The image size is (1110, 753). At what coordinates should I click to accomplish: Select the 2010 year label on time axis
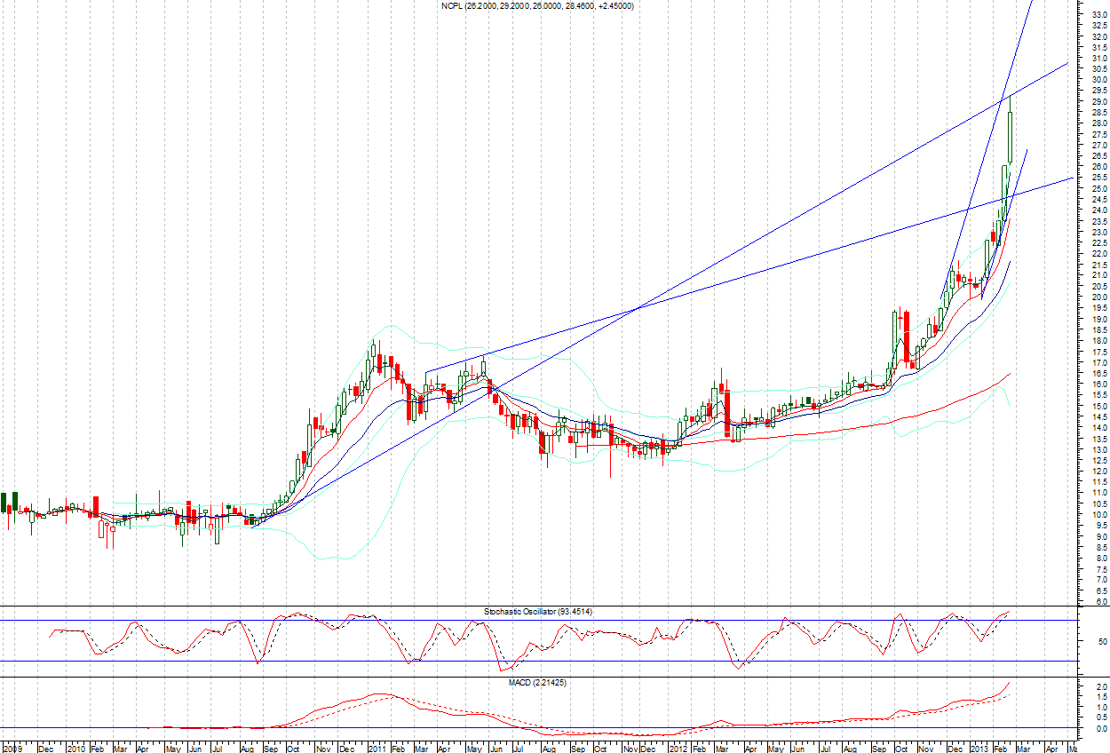coord(76,748)
